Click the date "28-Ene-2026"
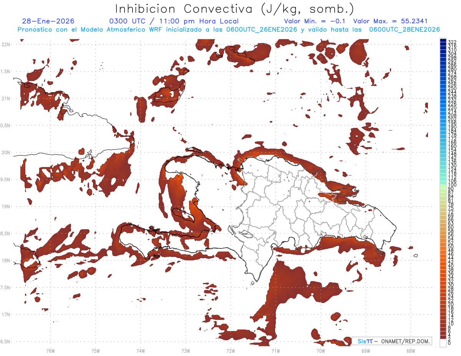This screenshot has width=461, height=356. (48, 21)
